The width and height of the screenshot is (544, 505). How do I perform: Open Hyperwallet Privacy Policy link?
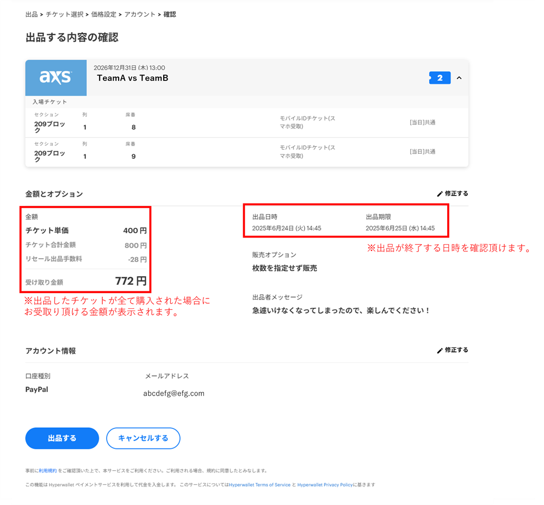[x=325, y=484]
